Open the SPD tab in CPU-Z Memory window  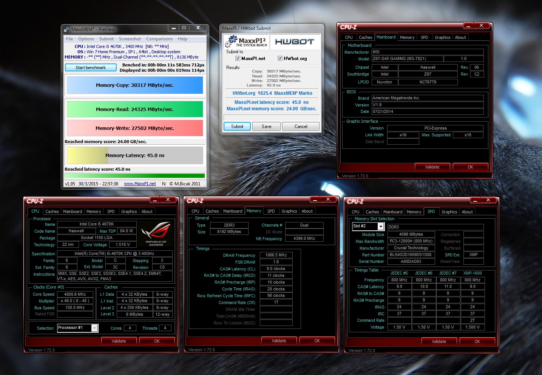tap(271, 211)
